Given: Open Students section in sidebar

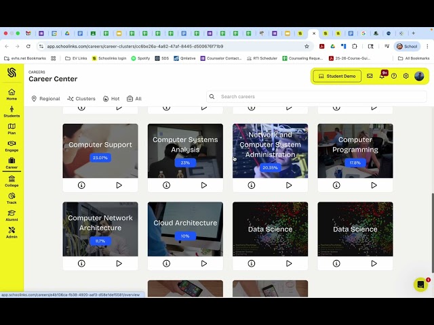Looking at the screenshot, I should pyautogui.click(x=12, y=112).
